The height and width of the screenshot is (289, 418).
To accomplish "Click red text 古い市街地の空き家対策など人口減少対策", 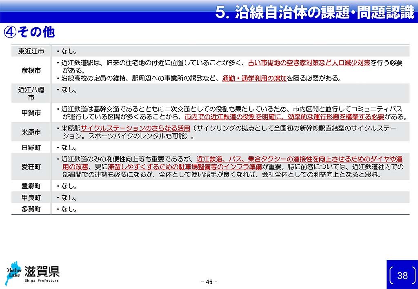I will (x=309, y=63).
